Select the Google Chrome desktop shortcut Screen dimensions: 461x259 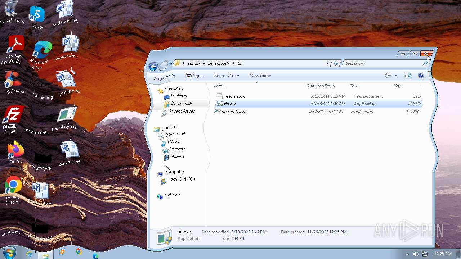pyautogui.click(x=13, y=191)
